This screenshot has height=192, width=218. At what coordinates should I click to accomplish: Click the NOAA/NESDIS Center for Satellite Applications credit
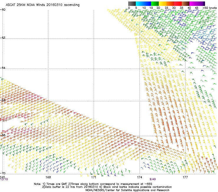[127, 190]
